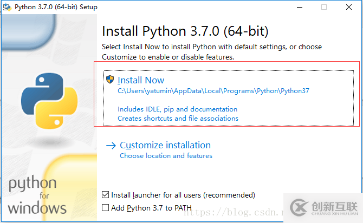Click the 'Install launcher for all users' label text
The height and width of the screenshot is (223, 363).
coord(183,195)
